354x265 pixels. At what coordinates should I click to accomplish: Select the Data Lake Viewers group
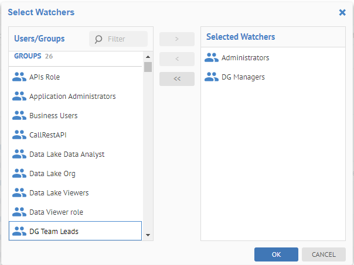coord(59,193)
